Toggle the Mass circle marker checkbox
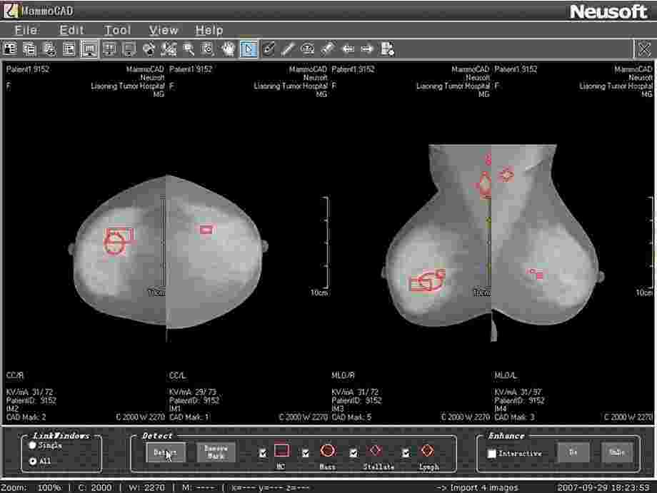 pos(306,452)
